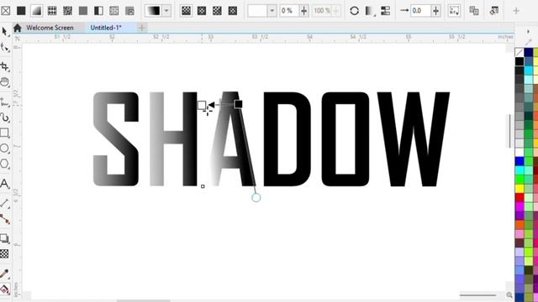Open the acceleration slider button
The width and height of the screenshot is (538, 302).
click(435, 11)
